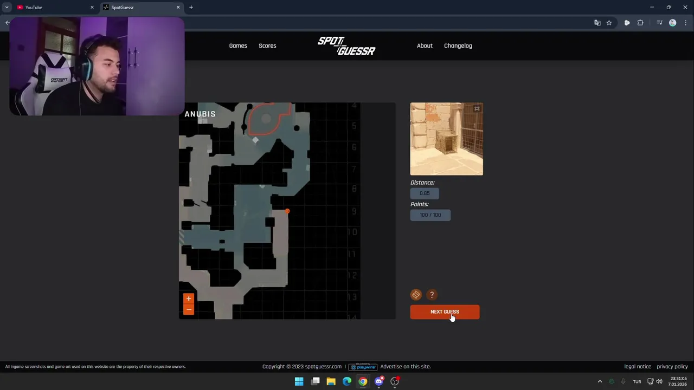Open the media controls icon
The height and width of the screenshot is (390, 694).
tap(659, 23)
